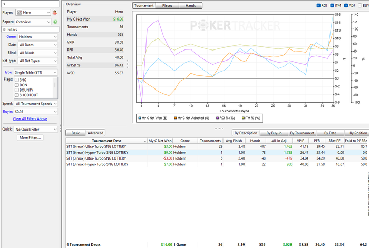This screenshot has height=248, width=369.
Task: Click the green refresh icon beside Report
Action: click(55, 22)
